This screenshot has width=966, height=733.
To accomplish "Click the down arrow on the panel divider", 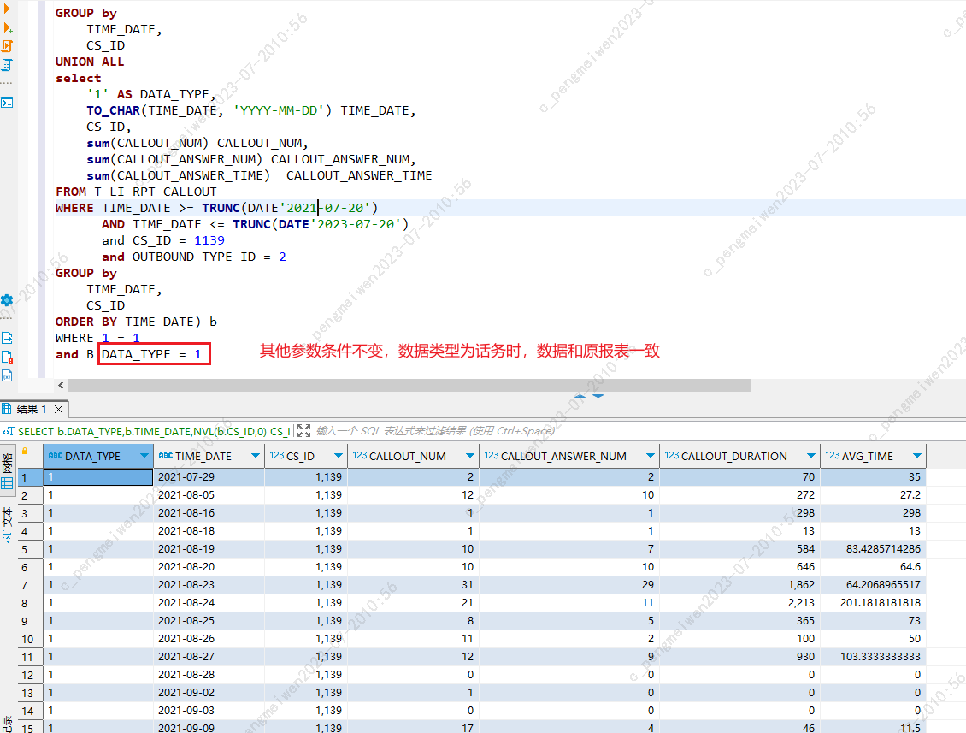I will (598, 396).
